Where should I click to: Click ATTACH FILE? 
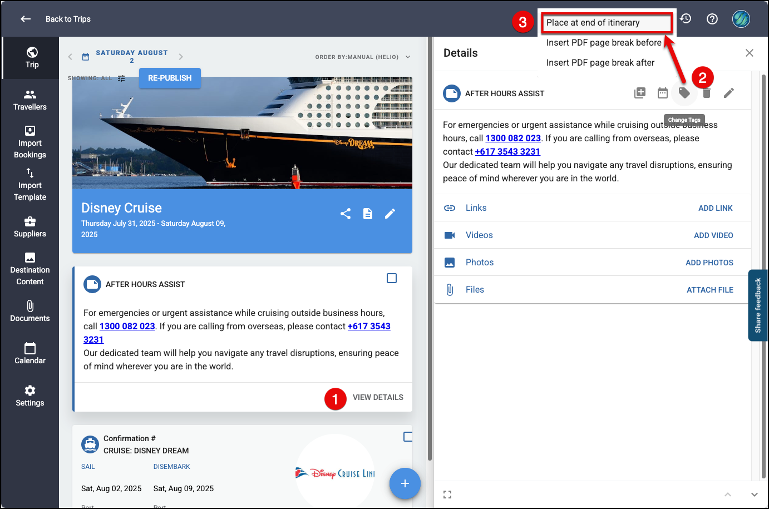710,290
